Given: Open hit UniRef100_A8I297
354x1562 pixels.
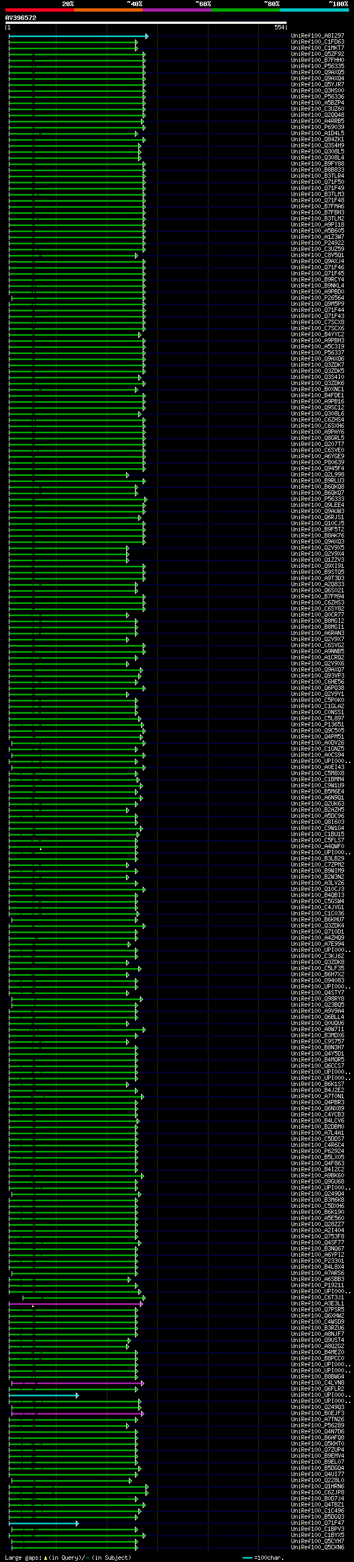Looking at the screenshot, I should coord(317,36).
